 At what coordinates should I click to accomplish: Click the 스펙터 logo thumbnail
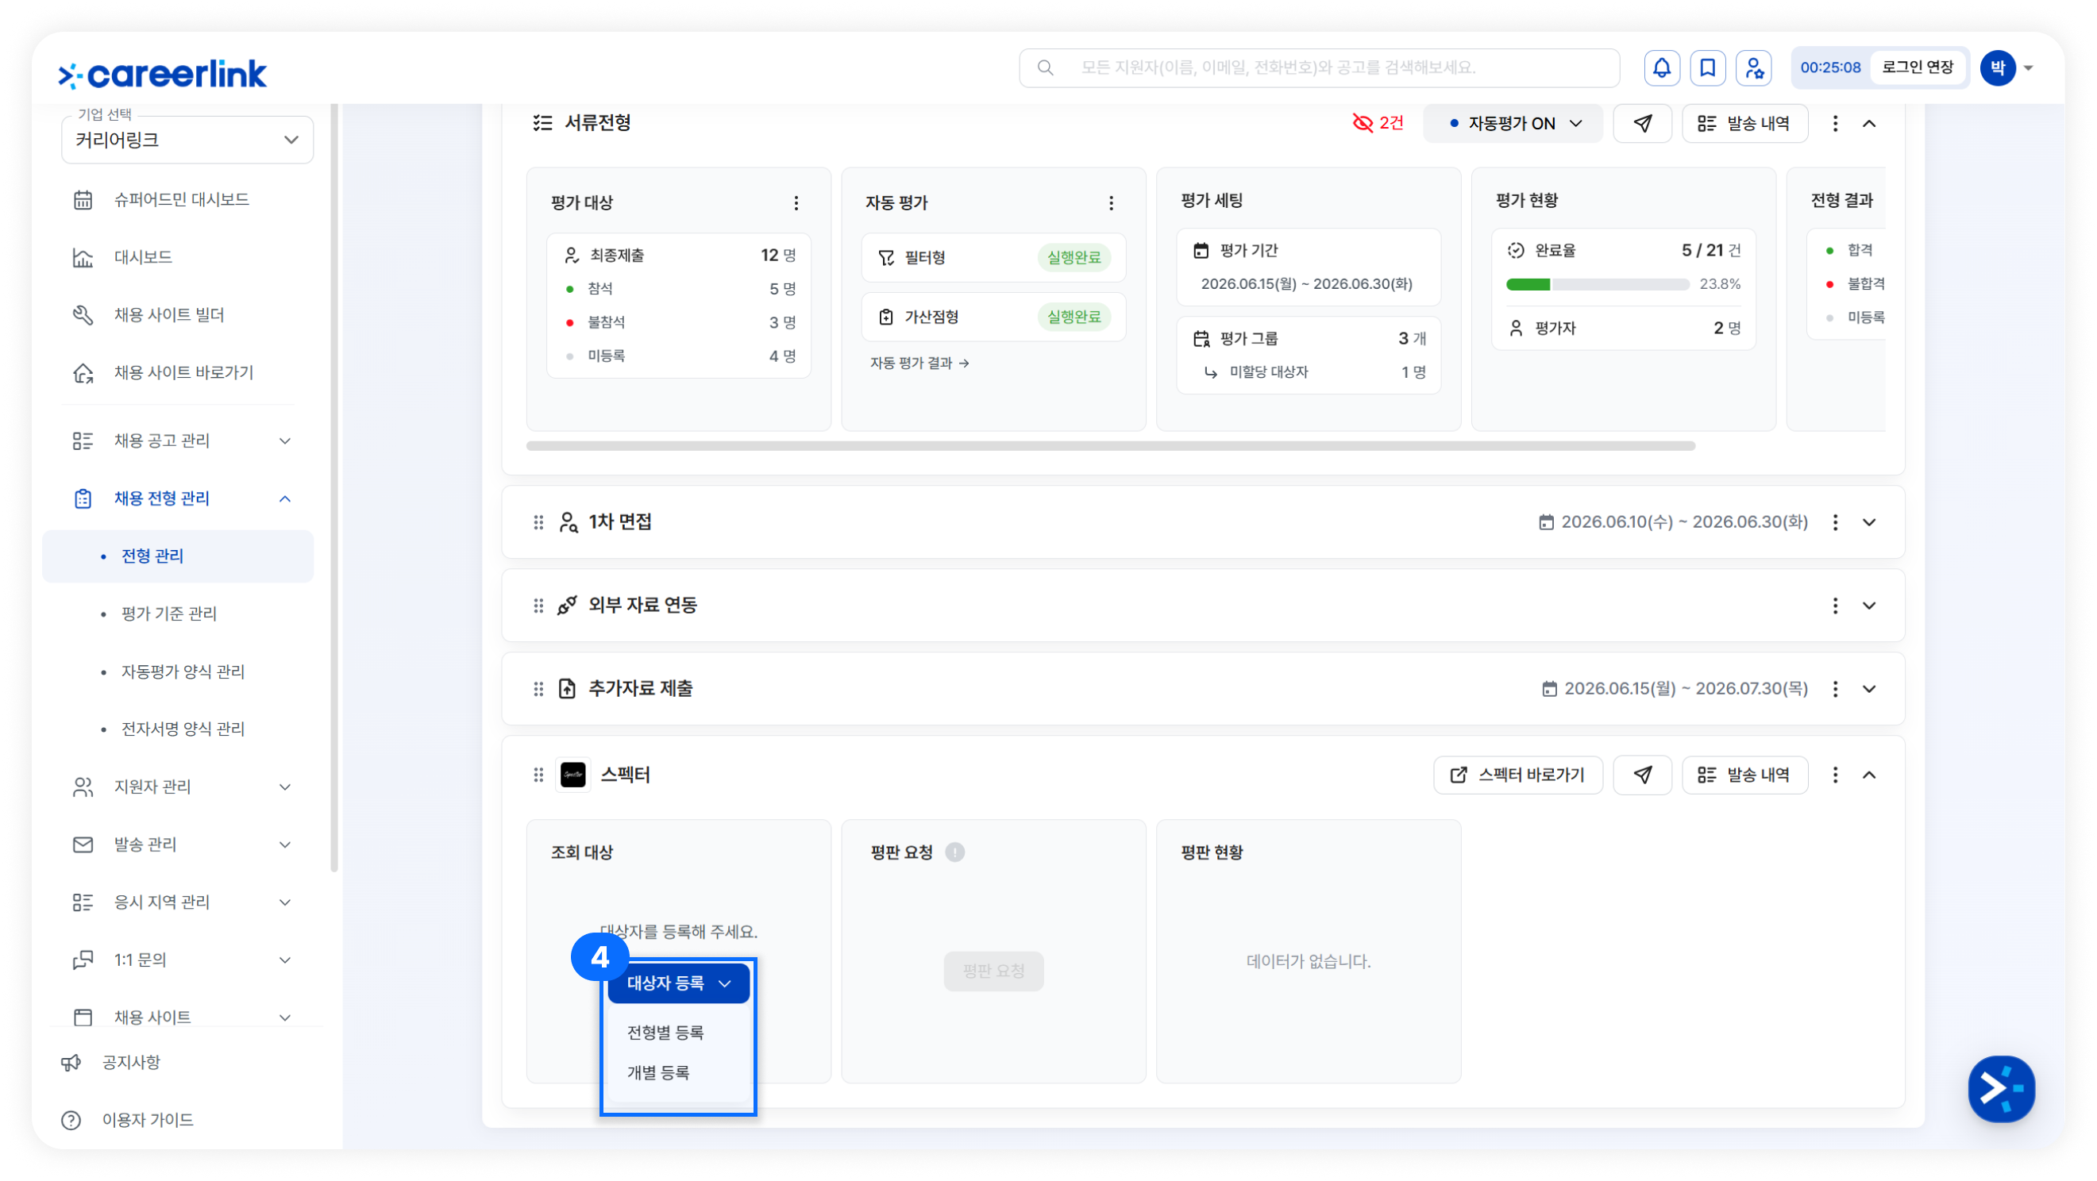click(573, 775)
